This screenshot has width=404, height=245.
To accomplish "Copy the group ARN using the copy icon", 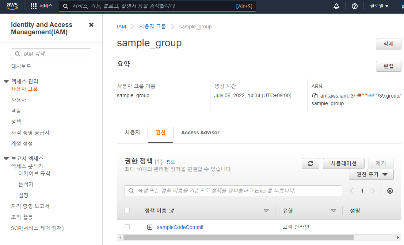I will click(x=315, y=96).
